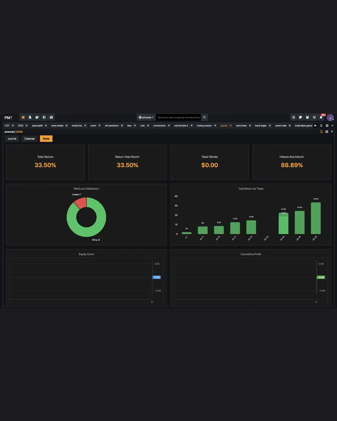Click the green 0.00 marker on Cumulative Profit
This screenshot has height=421, width=337.
[x=321, y=277]
